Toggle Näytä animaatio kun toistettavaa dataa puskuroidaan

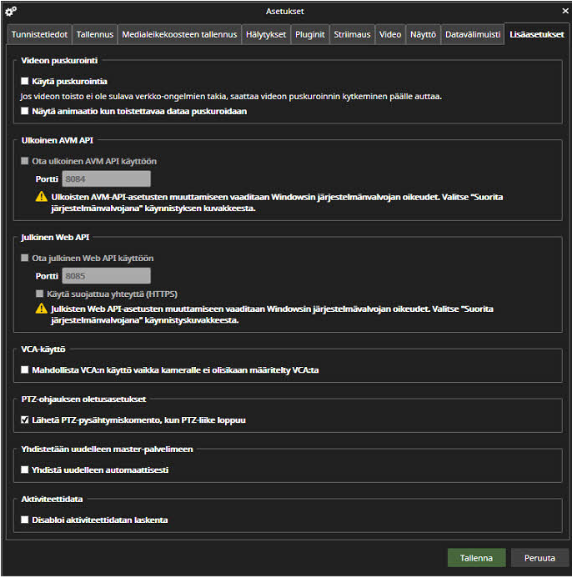[25, 111]
